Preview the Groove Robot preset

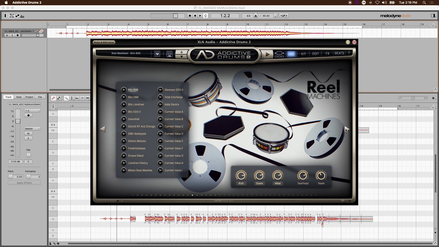coord(124,156)
